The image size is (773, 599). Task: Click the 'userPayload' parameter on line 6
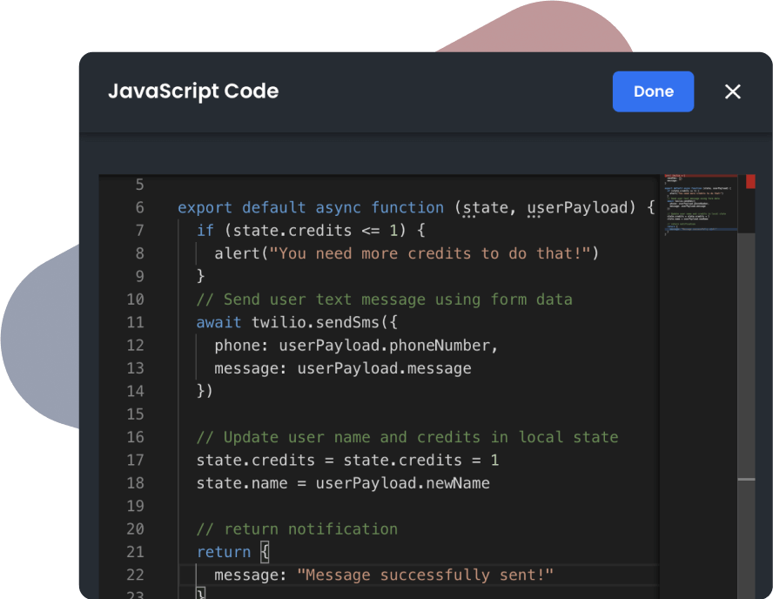[578, 207]
